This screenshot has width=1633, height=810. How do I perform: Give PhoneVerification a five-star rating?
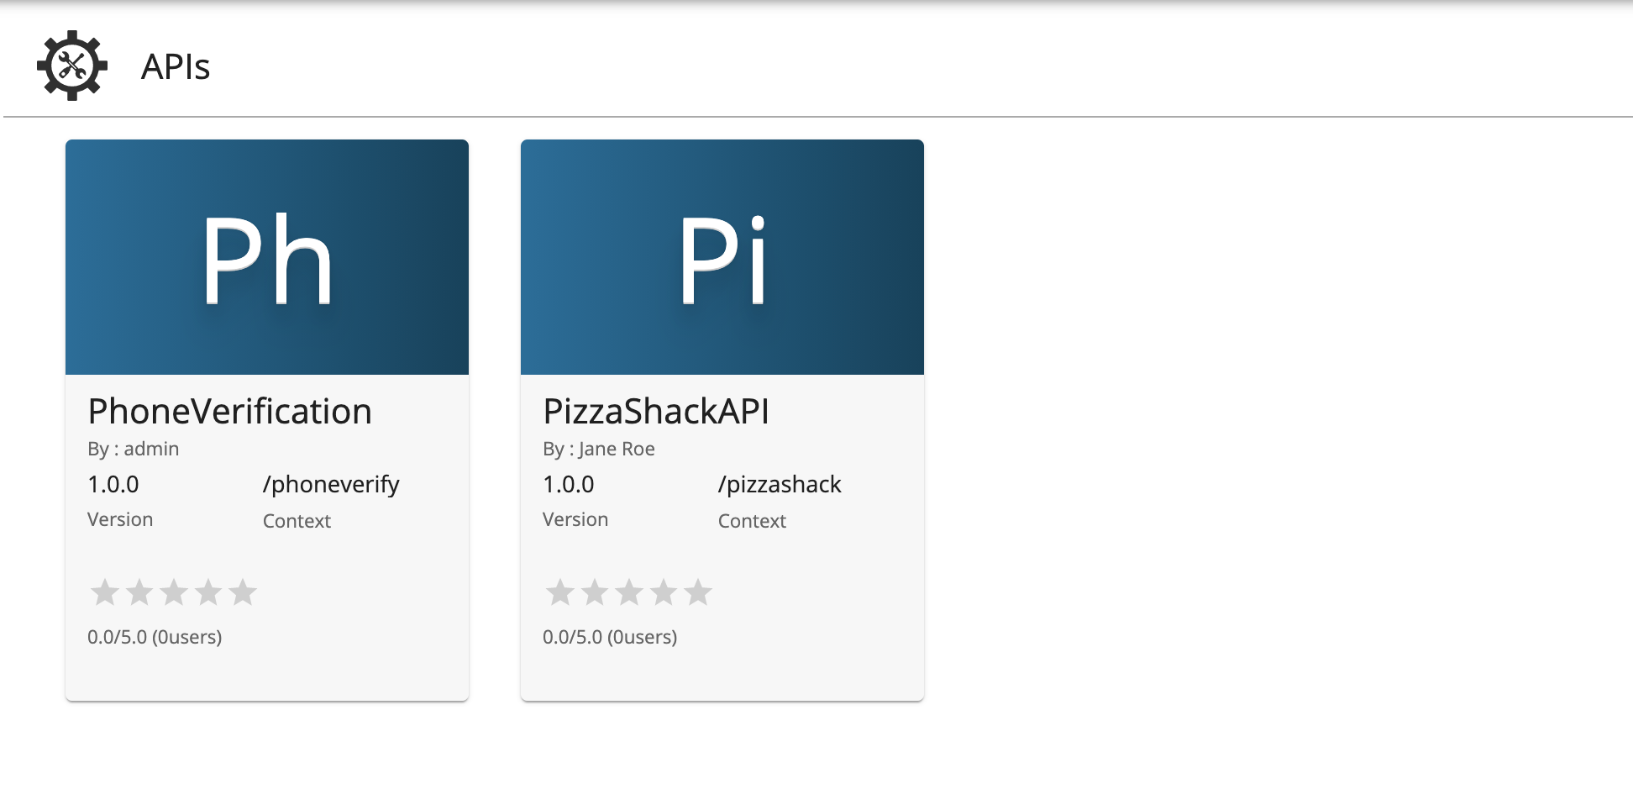coord(242,592)
